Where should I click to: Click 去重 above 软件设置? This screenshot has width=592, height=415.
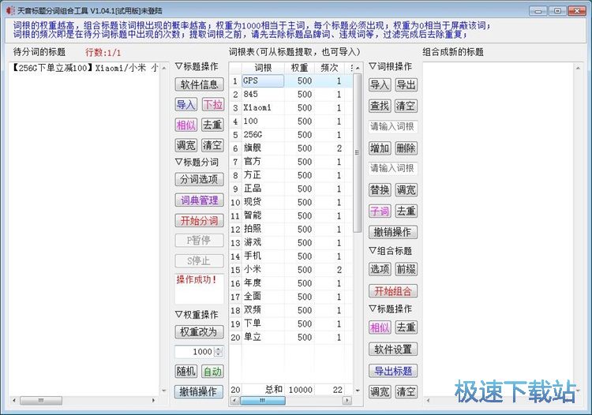406,327
